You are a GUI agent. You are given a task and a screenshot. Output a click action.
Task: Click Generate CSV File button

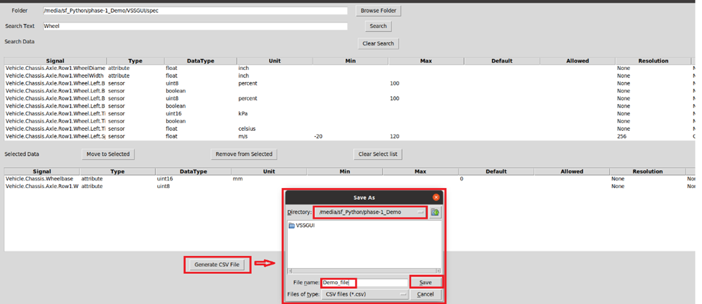point(217,265)
